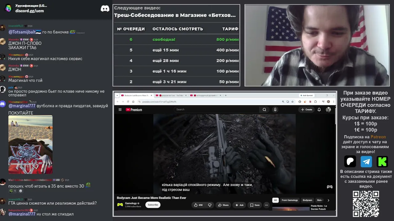Click the Patreon icon in the info panel
This screenshot has height=221, width=394.
click(x=350, y=161)
